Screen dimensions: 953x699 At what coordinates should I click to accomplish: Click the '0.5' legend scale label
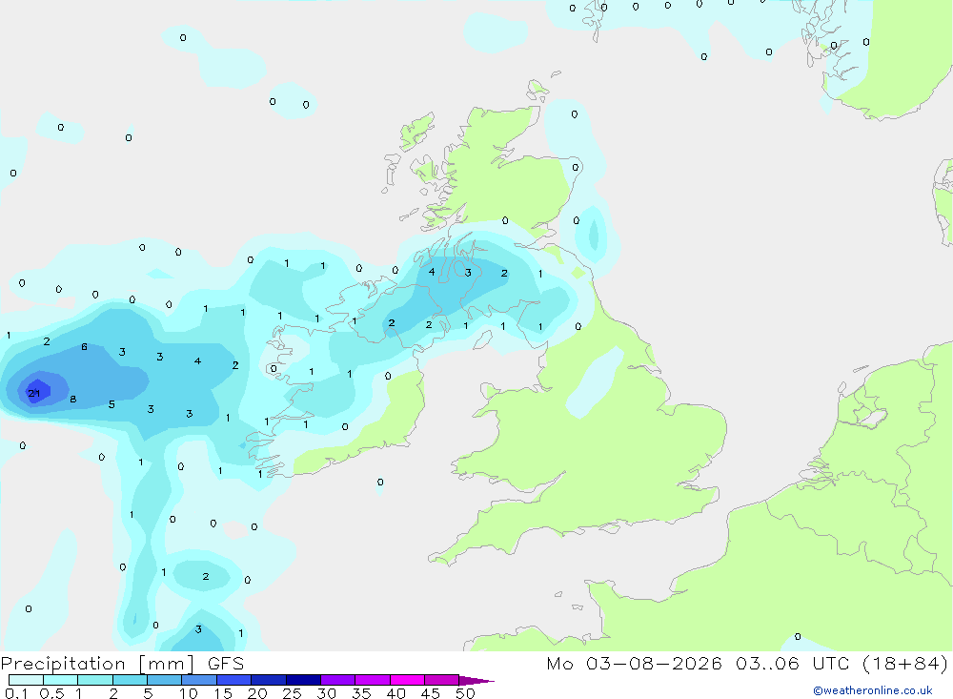51,693
